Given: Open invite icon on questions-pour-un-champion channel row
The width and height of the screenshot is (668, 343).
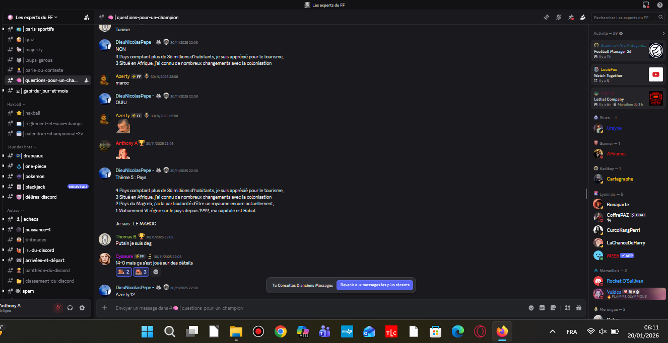Looking at the screenshot, I should tap(87, 80).
